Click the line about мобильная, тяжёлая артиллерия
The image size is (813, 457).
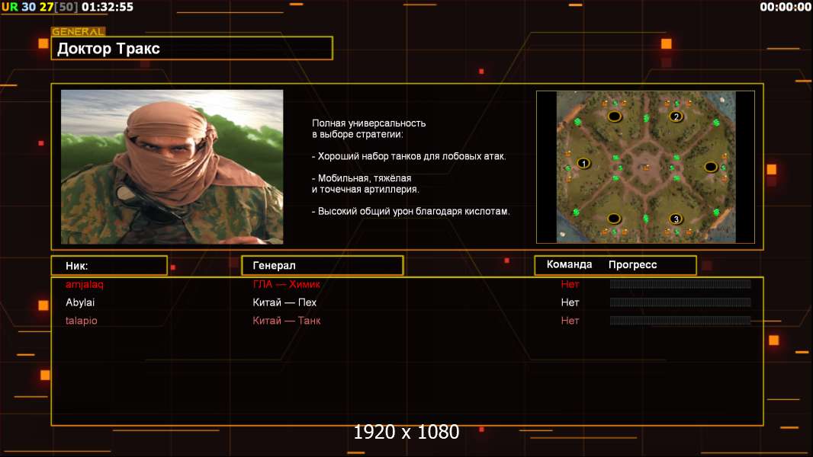[x=365, y=184]
